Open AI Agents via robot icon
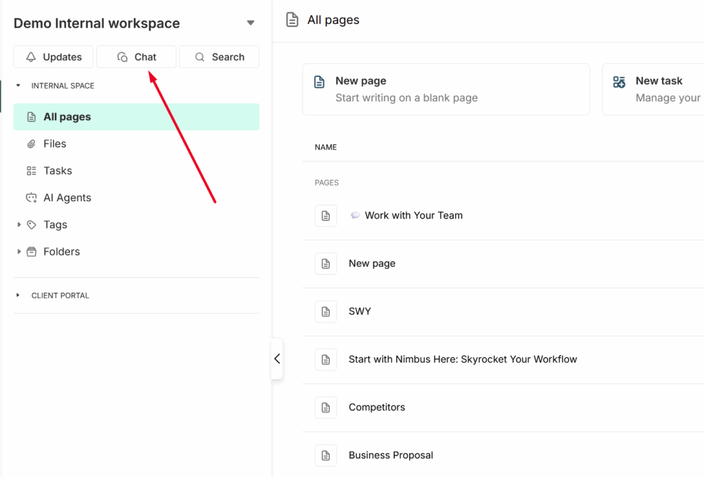 point(31,198)
